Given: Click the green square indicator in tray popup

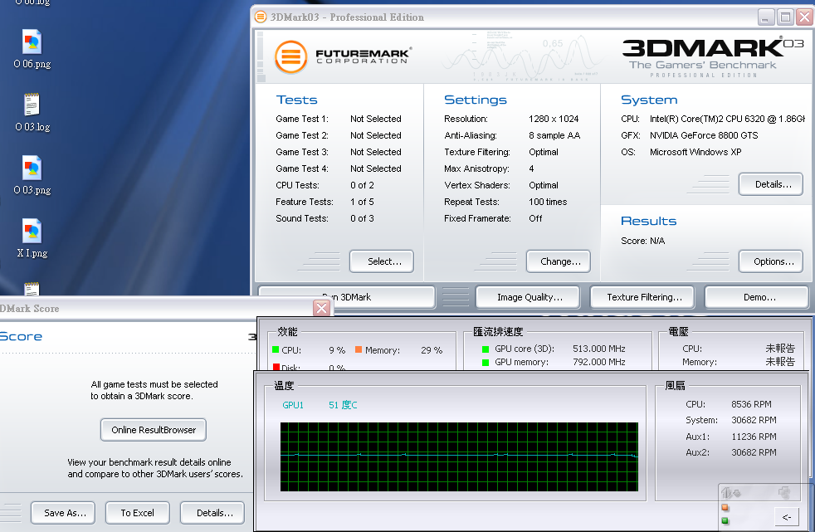Looking at the screenshot, I should (725, 521).
